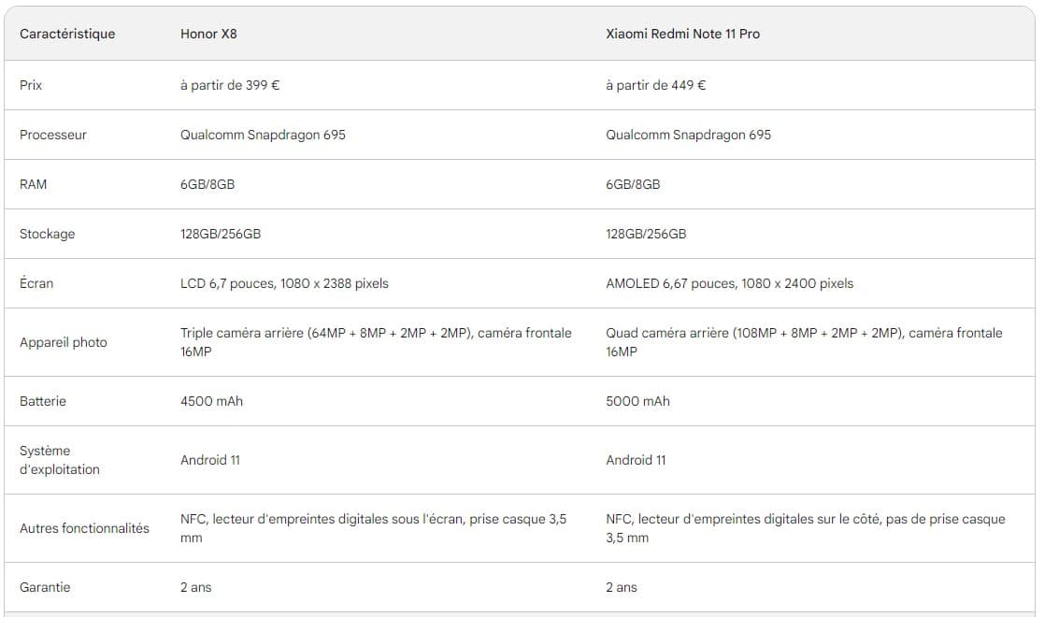1045x617 pixels.
Task: Select the Quad caméra arrière description
Action: coord(803,342)
